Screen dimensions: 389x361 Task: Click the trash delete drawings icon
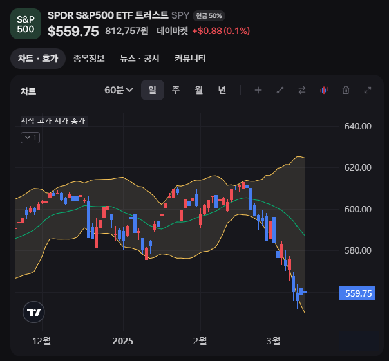coord(346,90)
